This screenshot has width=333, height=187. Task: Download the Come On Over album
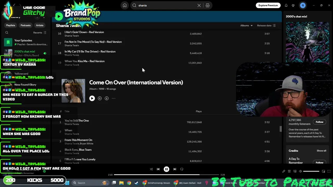coord(107,98)
